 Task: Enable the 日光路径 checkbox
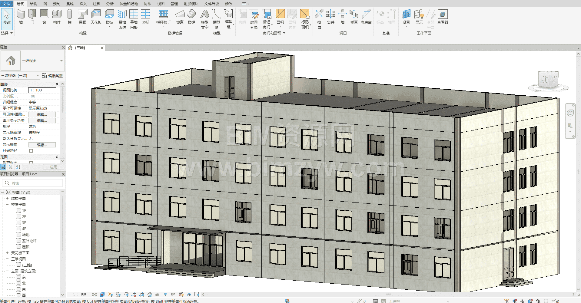(x=31, y=151)
